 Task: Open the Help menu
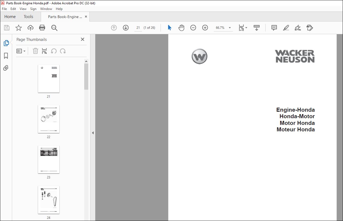click(59, 9)
